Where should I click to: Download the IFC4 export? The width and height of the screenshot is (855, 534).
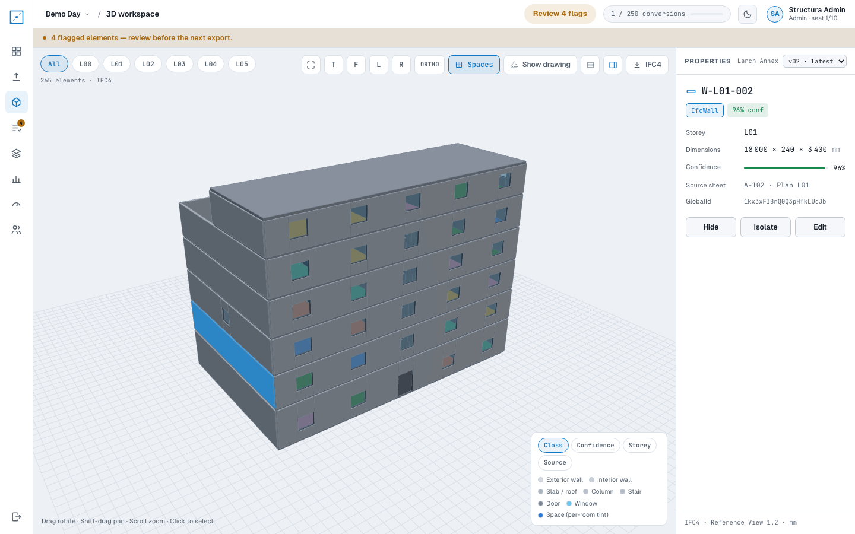(x=647, y=65)
